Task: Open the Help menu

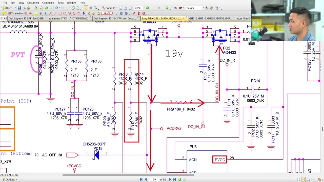Action: (82, 3)
